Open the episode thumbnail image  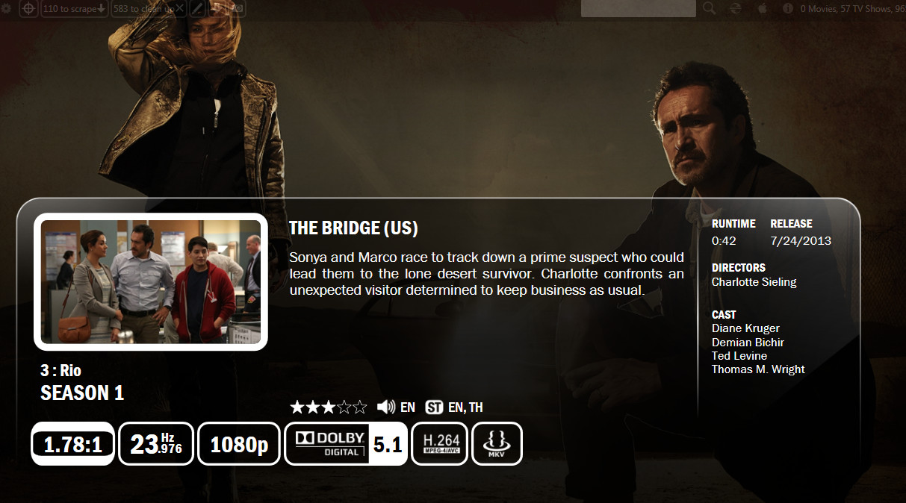click(151, 281)
